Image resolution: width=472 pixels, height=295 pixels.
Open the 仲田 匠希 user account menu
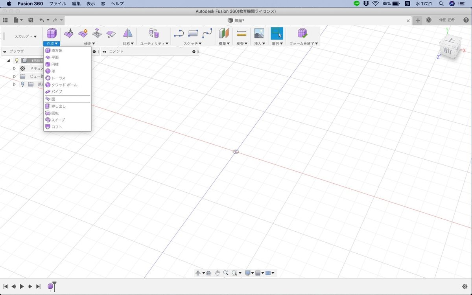[447, 20]
